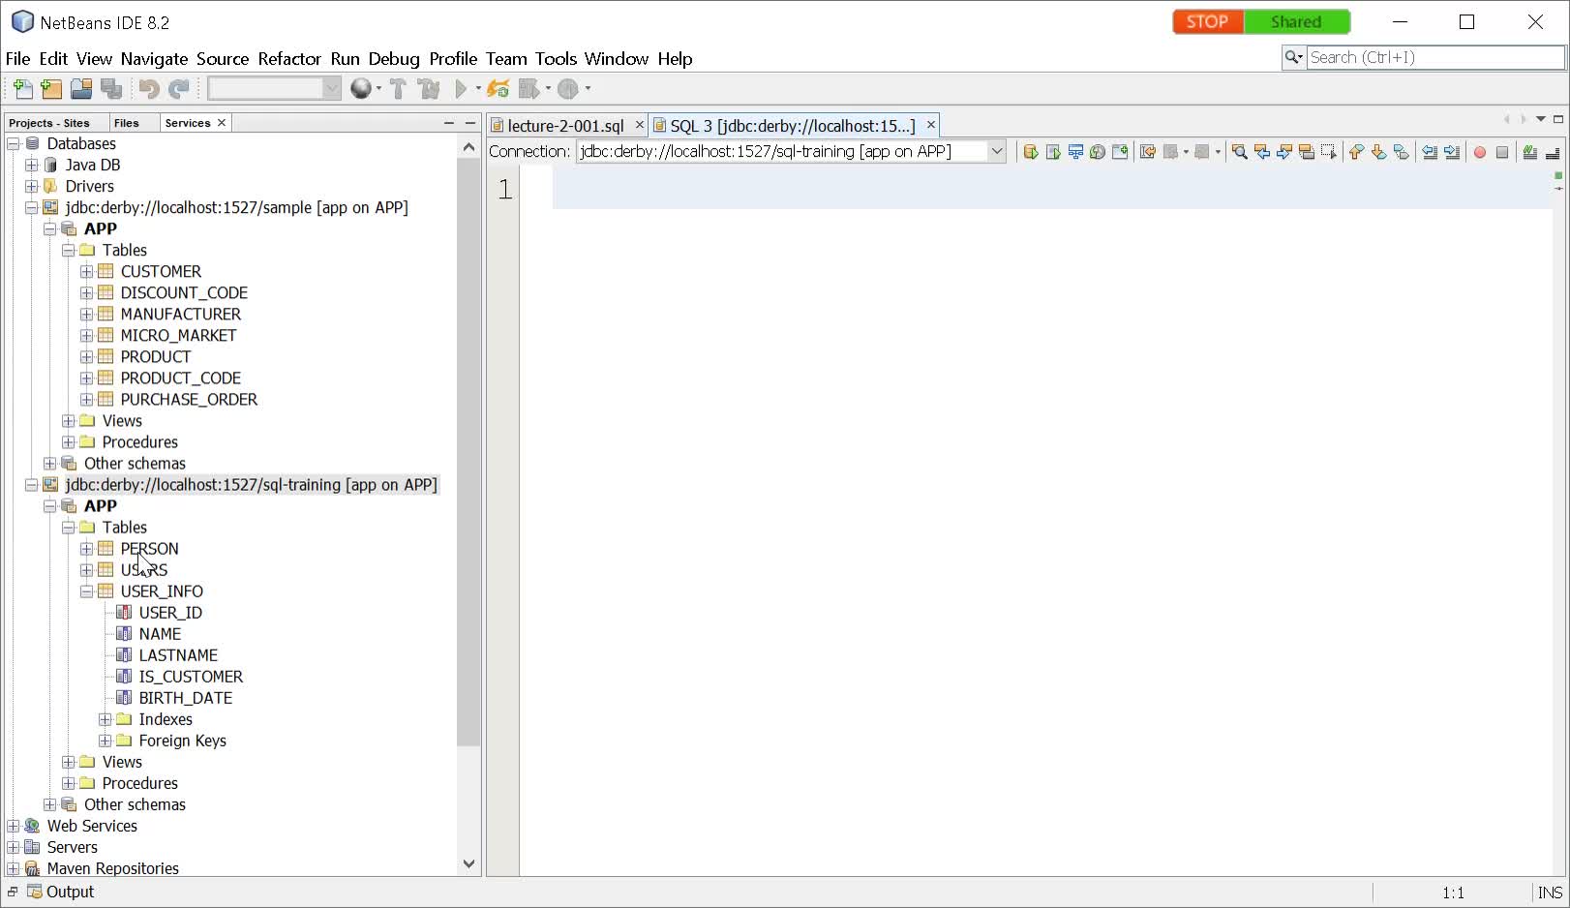Go to the Previous Bookmark
Image resolution: width=1570 pixels, height=908 pixels.
(x=1356, y=152)
